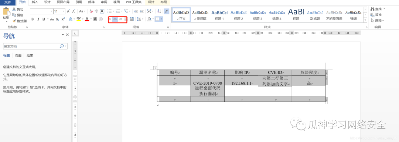The height and width of the screenshot is (142, 399).
Task: Shrink font size with smaller A icon
Action: 74,11
